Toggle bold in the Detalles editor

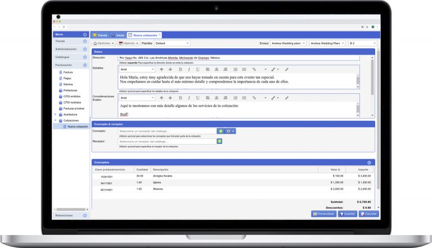click(180, 69)
